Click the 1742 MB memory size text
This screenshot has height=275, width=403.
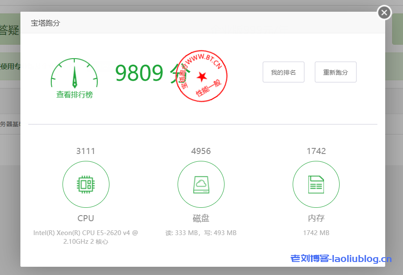tap(316, 233)
